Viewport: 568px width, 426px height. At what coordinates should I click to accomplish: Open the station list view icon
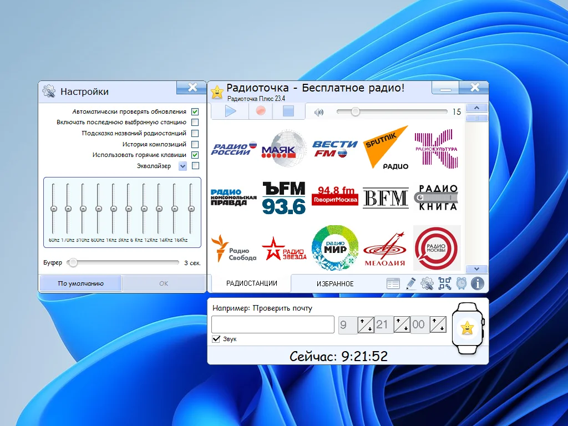pos(393,283)
